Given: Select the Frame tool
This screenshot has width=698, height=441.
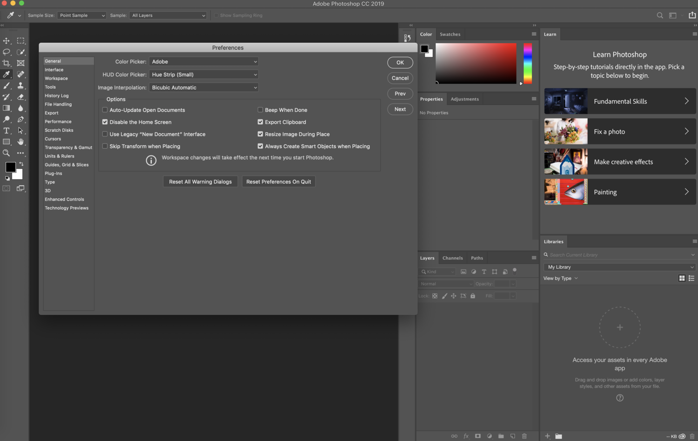Looking at the screenshot, I should (x=20, y=63).
